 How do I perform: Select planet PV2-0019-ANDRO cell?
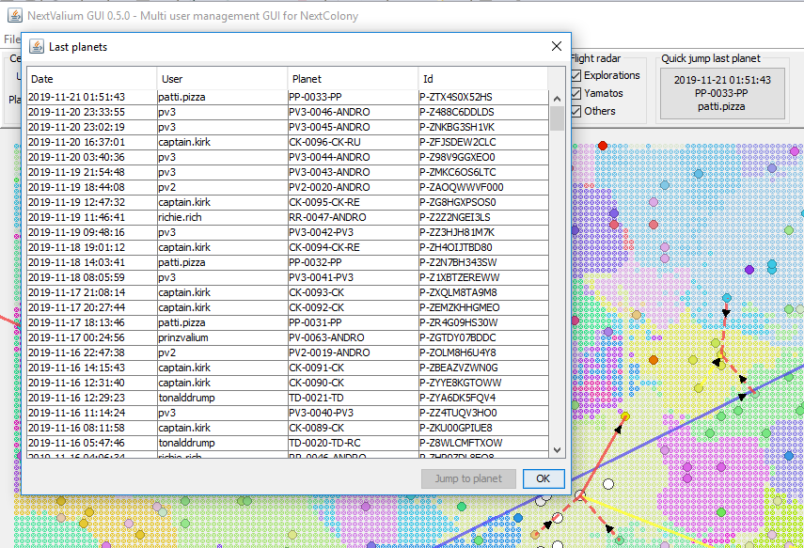353,352
